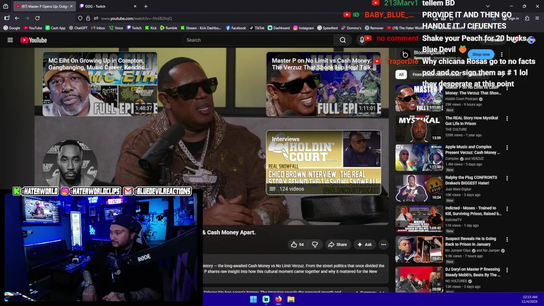
Task: Like the video with the thumbs up button
Action: [297, 244]
